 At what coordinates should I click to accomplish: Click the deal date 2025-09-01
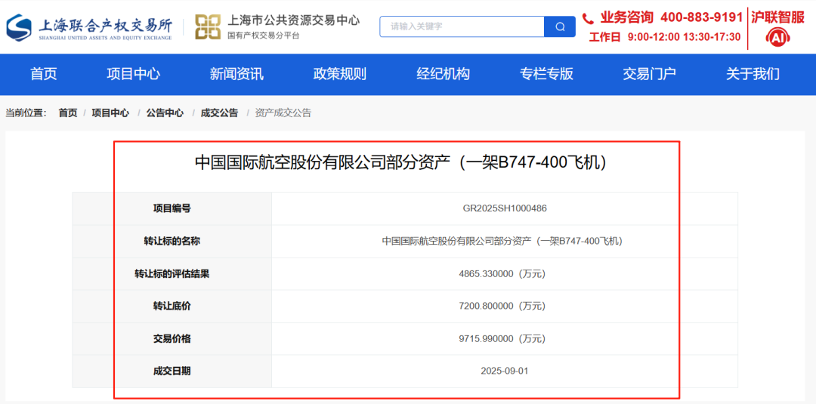coord(505,372)
